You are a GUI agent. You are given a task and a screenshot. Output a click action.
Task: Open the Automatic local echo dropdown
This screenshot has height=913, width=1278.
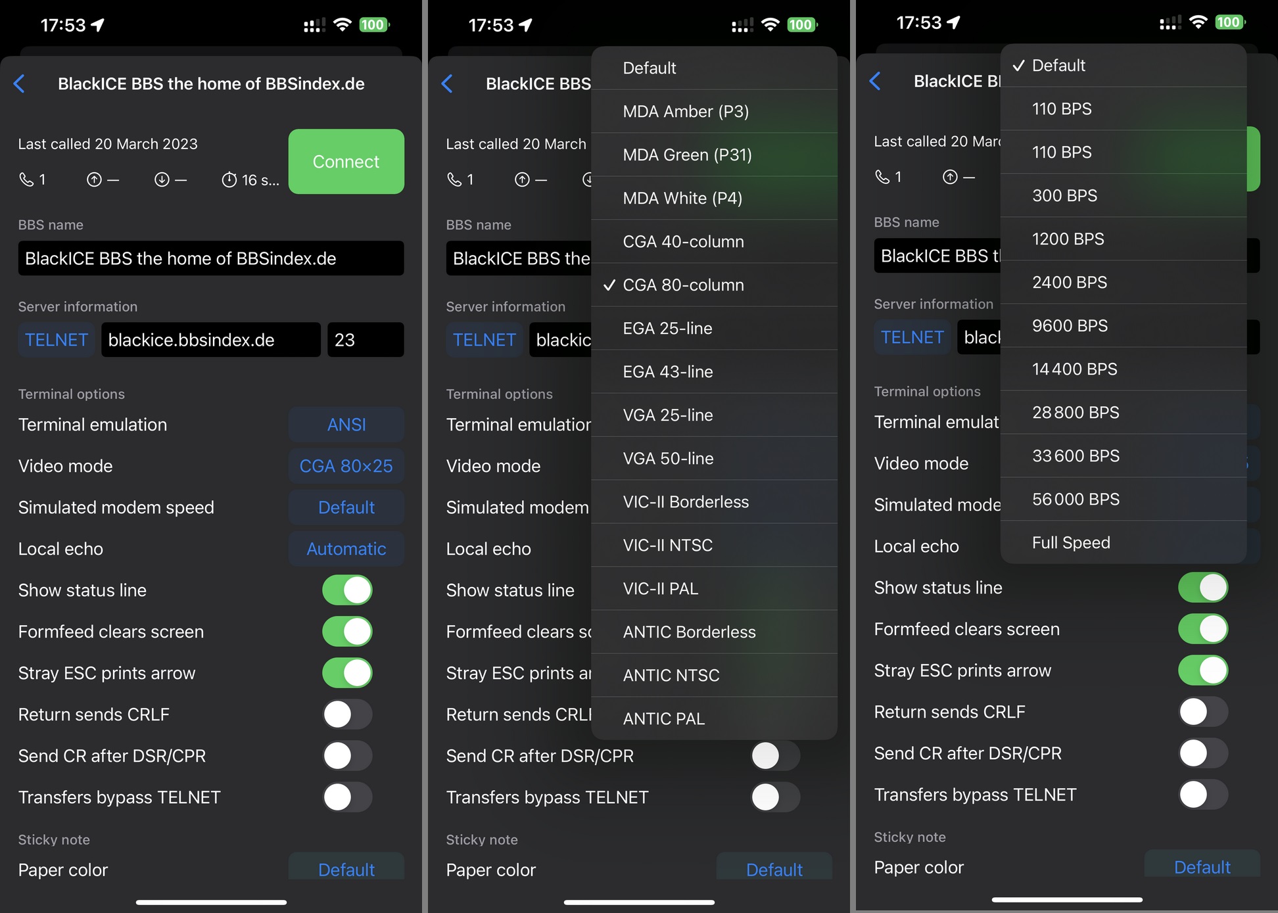point(346,549)
